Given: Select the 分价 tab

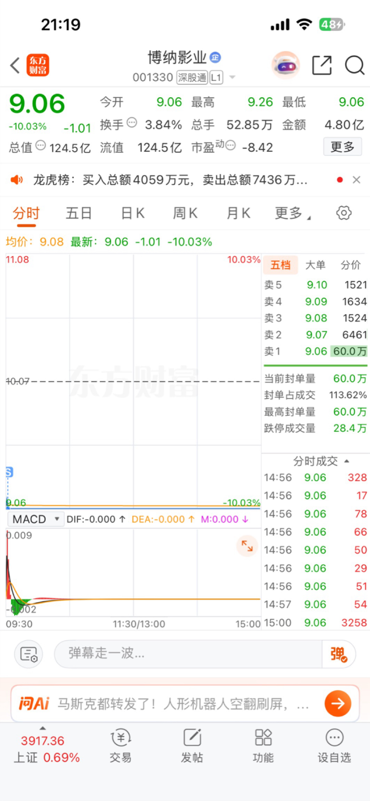Looking at the screenshot, I should pyautogui.click(x=351, y=265).
